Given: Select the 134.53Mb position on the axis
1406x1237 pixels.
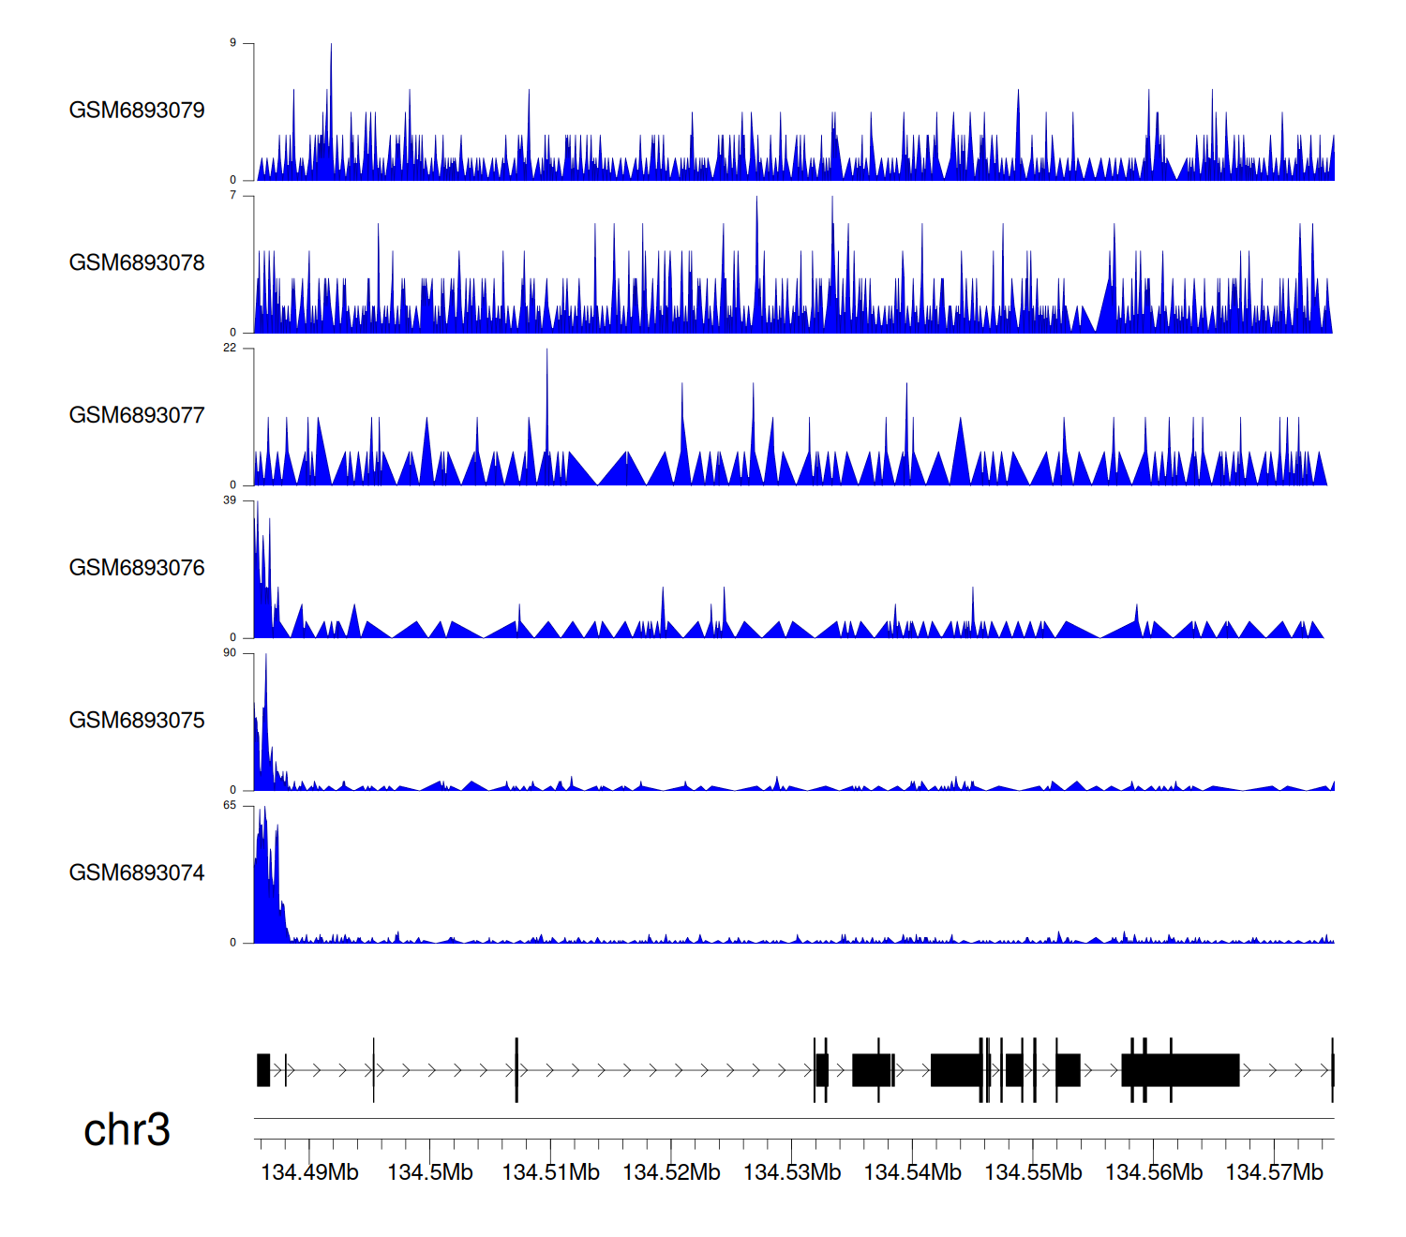Looking at the screenshot, I should coord(792,1173).
